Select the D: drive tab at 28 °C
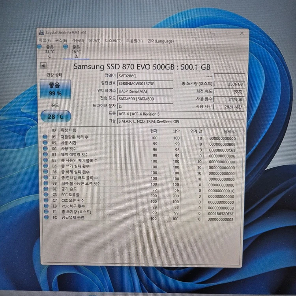This screenshot has width=296, height=296. coord(76,52)
